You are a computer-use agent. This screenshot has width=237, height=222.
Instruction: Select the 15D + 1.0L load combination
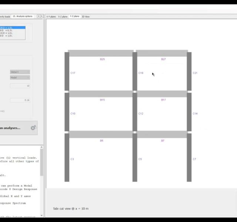point(13,33)
